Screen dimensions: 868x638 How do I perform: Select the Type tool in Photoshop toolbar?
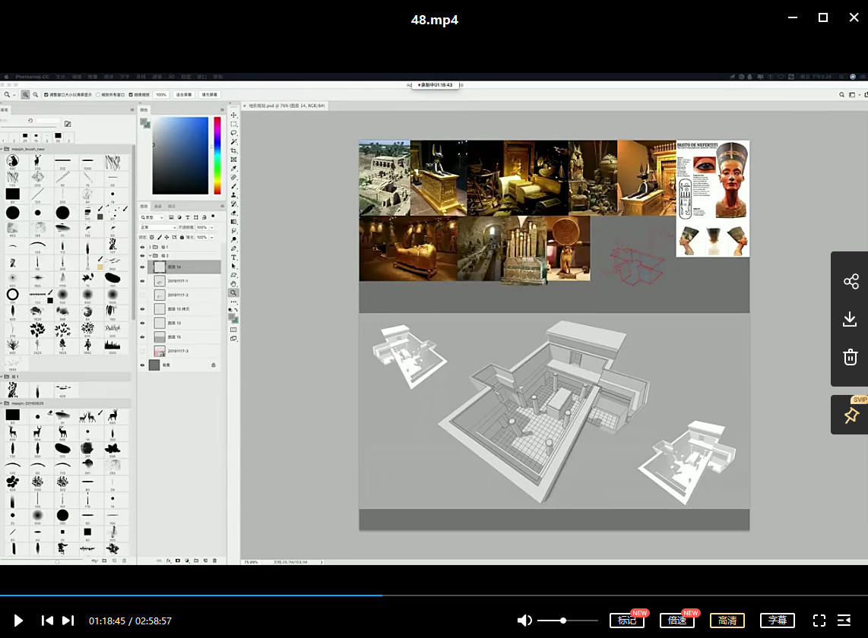pyautogui.click(x=234, y=257)
